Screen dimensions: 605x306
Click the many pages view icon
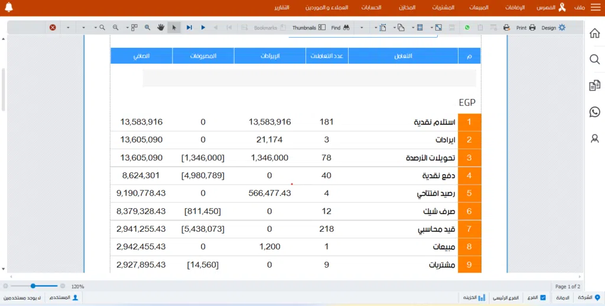click(x=134, y=28)
